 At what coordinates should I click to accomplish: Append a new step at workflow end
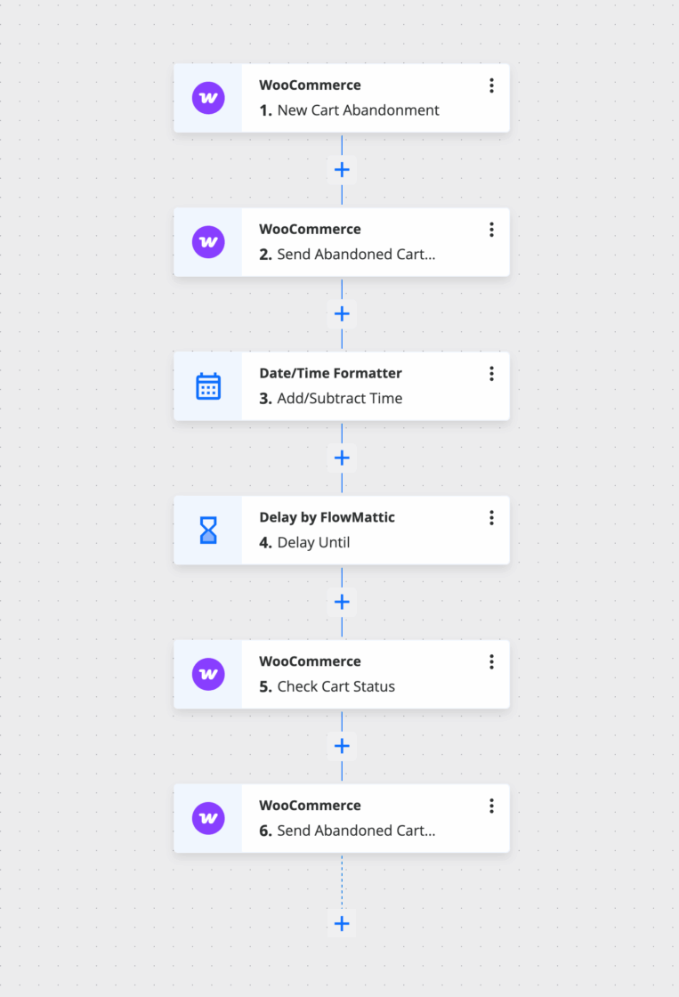tap(342, 924)
